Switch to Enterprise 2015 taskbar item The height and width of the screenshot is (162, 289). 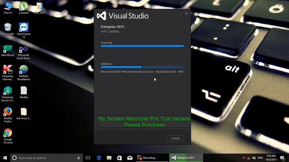[x=186, y=158]
